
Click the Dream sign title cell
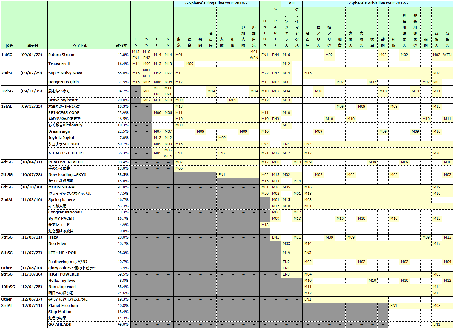pyautogui.click(x=80, y=131)
